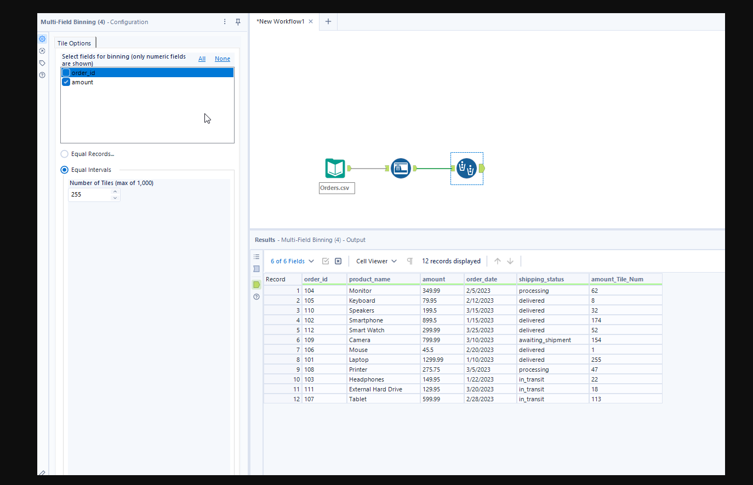Open the Annotation tag icon in config sidebar
Screen dimensions: 753x485
(42, 63)
